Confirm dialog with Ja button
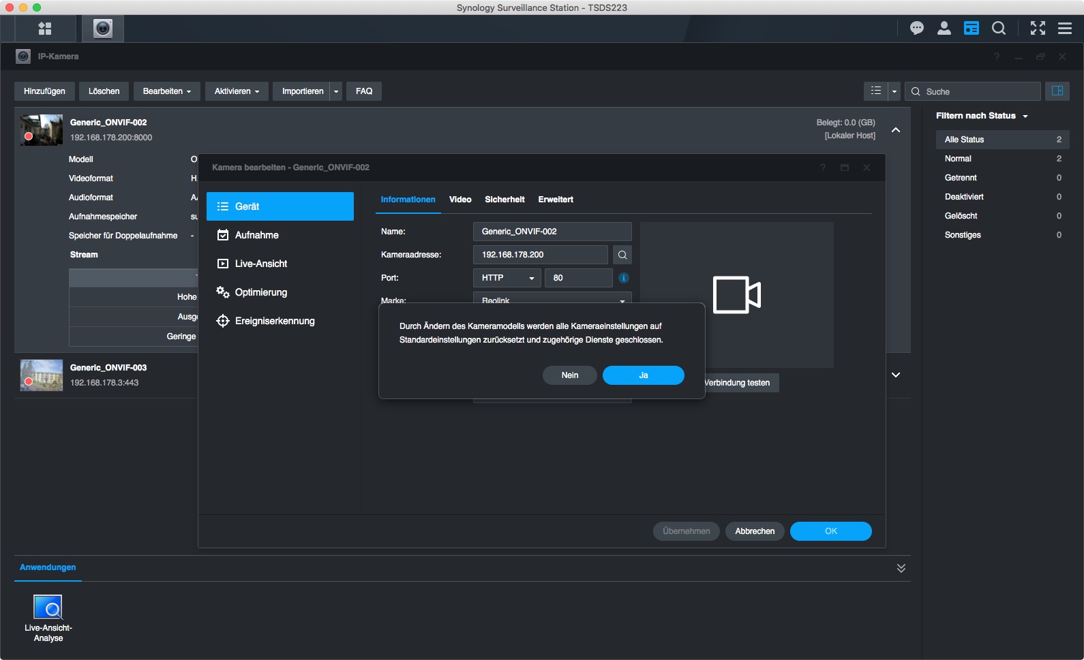Viewport: 1084px width, 660px height. (643, 375)
